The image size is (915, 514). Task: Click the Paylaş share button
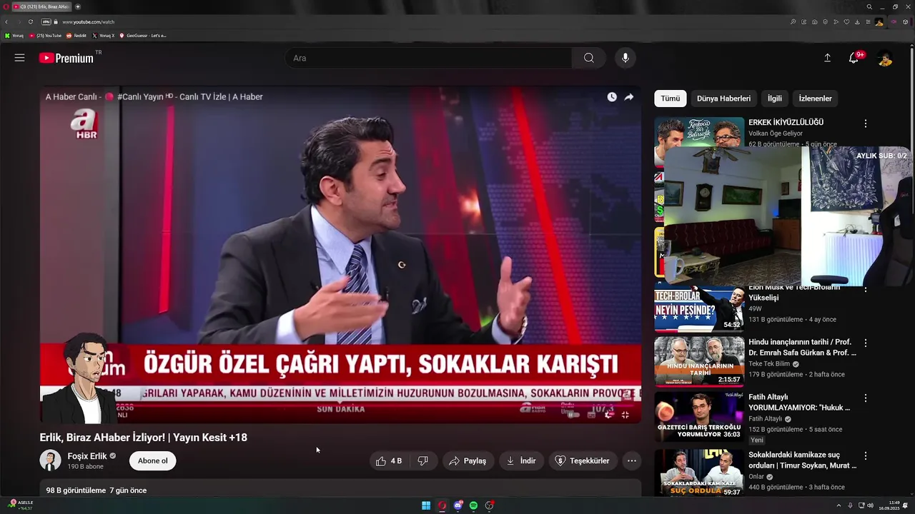[x=468, y=461]
